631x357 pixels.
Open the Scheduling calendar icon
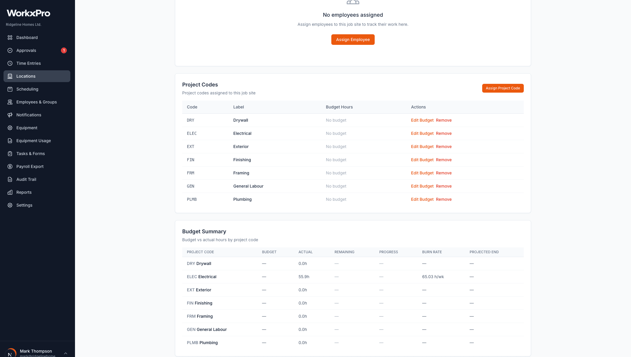coord(10,89)
